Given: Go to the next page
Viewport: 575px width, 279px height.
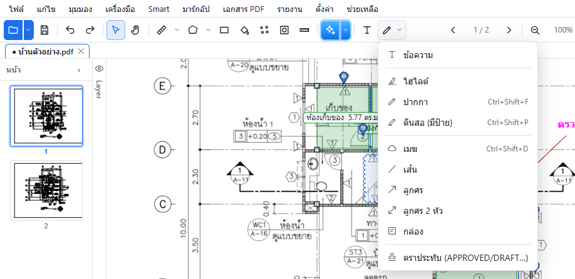Looking at the screenshot, I should pos(509,30).
